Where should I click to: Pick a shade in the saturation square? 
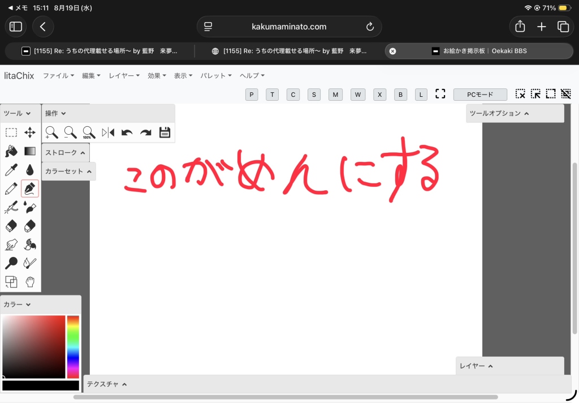34,347
